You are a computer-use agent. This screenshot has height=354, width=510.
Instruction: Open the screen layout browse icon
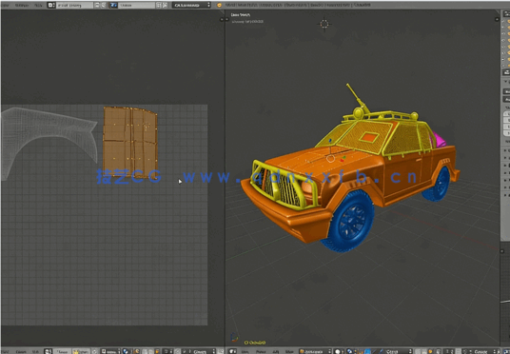[x=51, y=5]
